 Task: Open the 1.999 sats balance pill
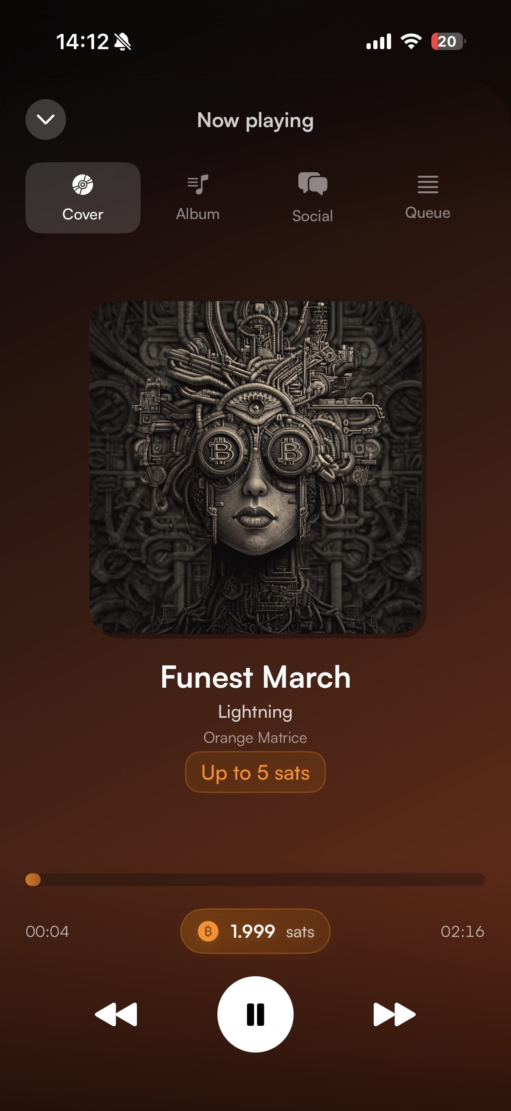255,931
